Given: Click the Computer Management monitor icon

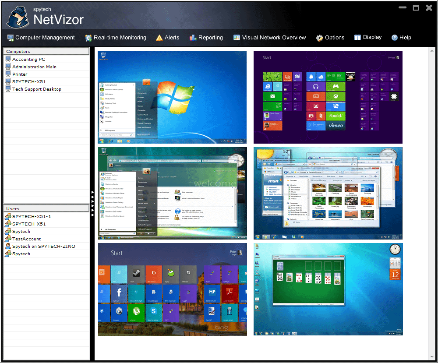Looking at the screenshot, I should pyautogui.click(x=11, y=38).
